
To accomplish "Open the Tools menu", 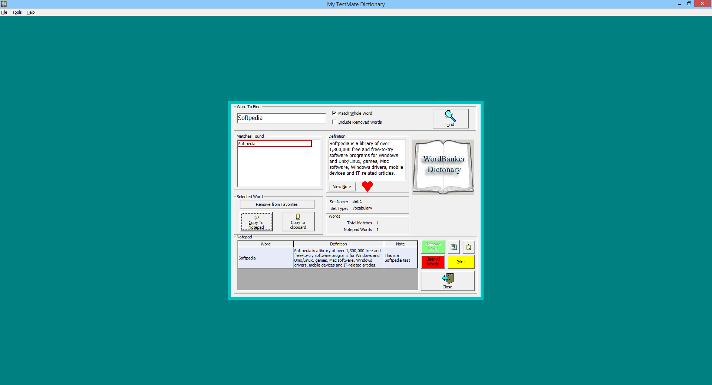I will click(x=17, y=12).
